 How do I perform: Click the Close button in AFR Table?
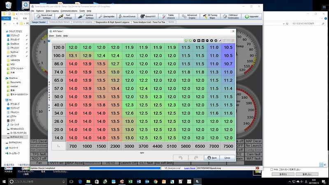(x=227, y=158)
